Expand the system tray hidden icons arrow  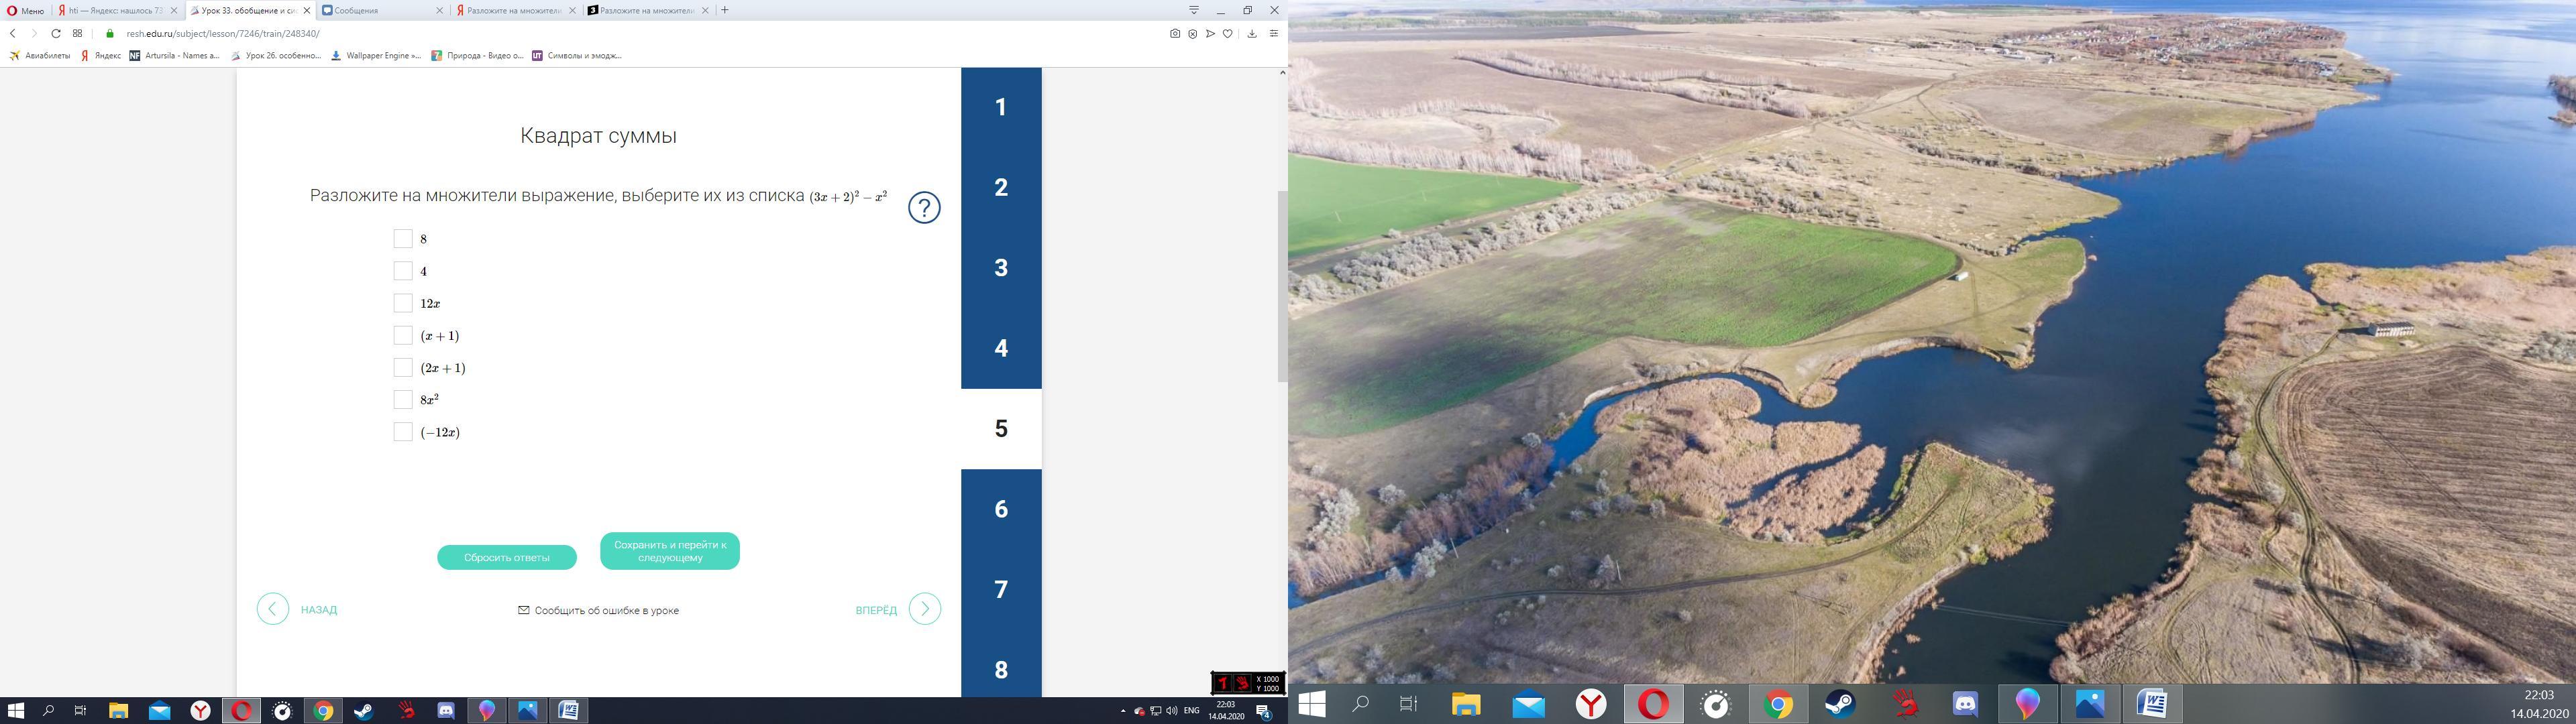tap(1123, 711)
